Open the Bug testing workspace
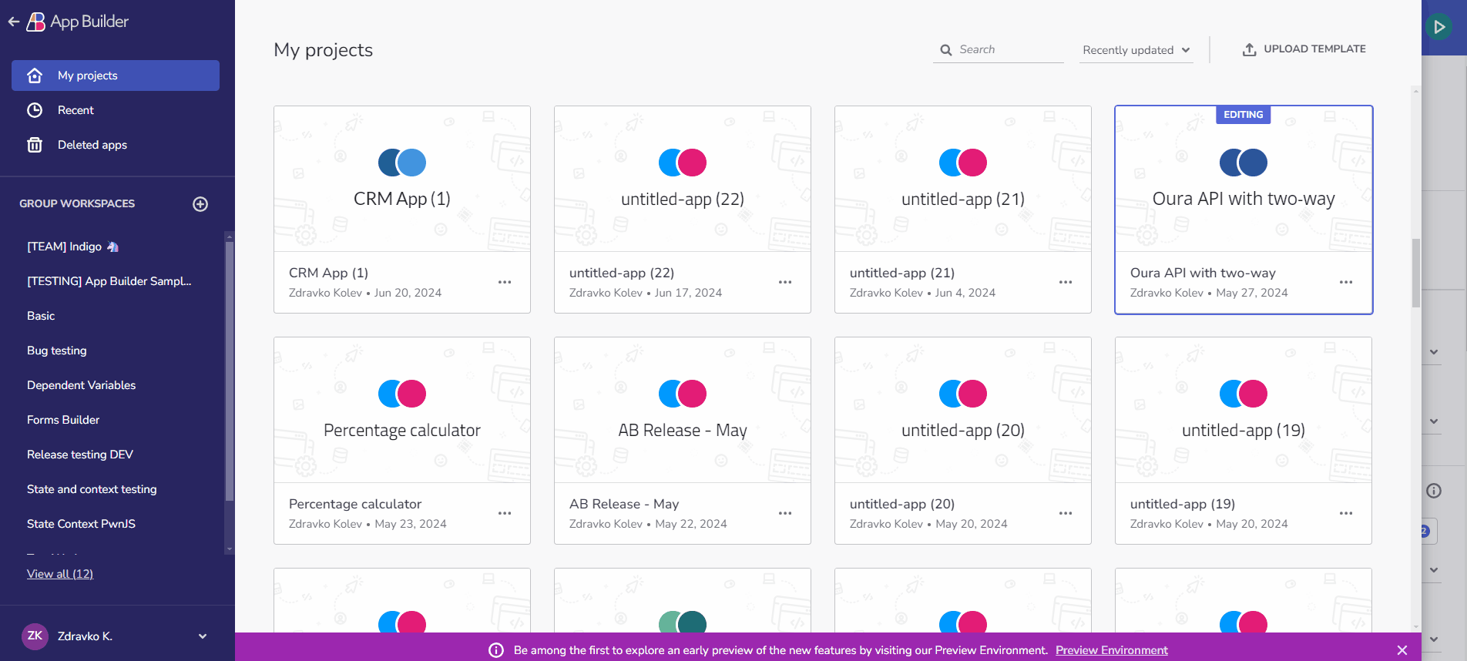 coord(57,351)
